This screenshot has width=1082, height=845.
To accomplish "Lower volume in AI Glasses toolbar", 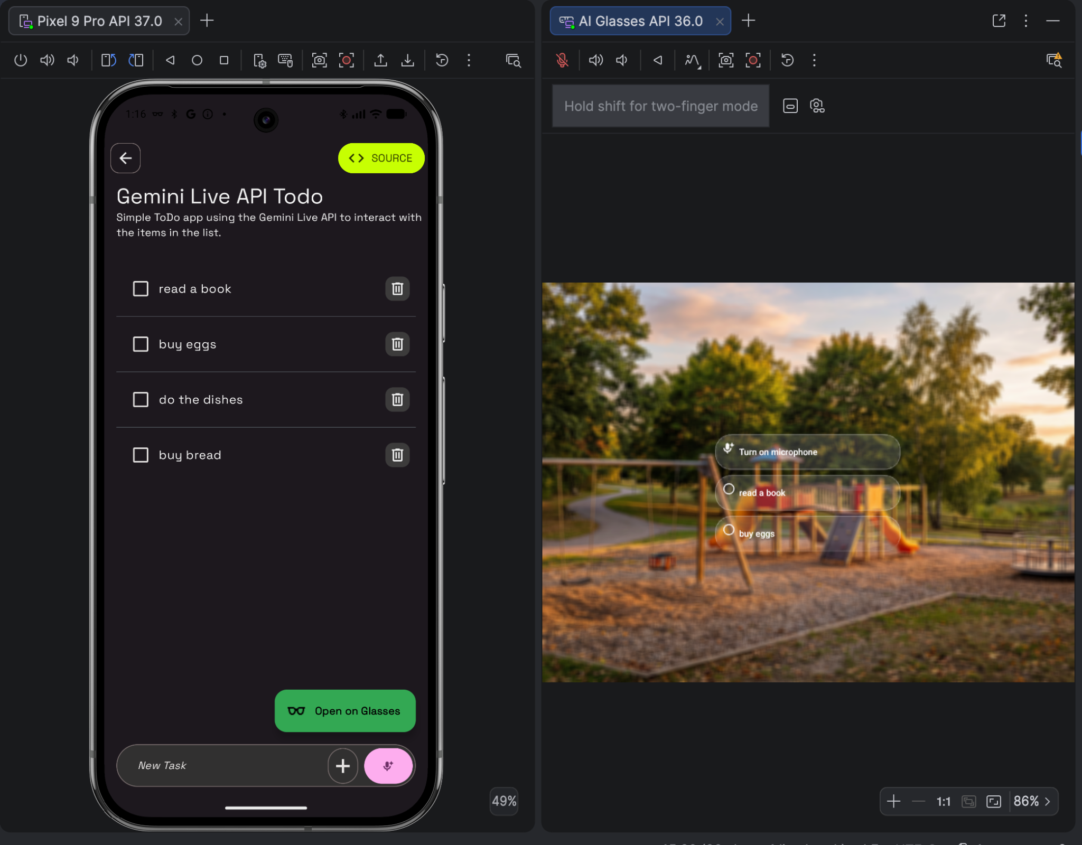I will 622,60.
